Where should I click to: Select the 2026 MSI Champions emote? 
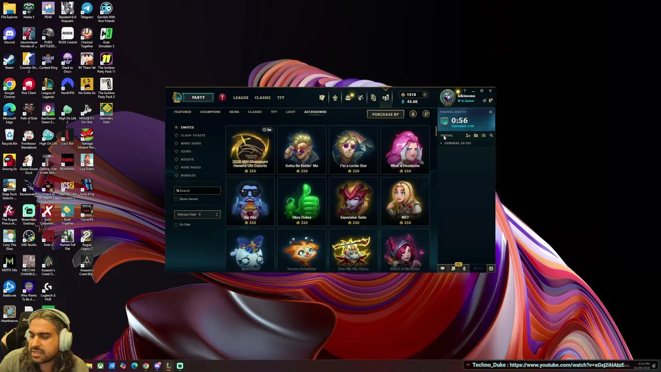[250, 151]
